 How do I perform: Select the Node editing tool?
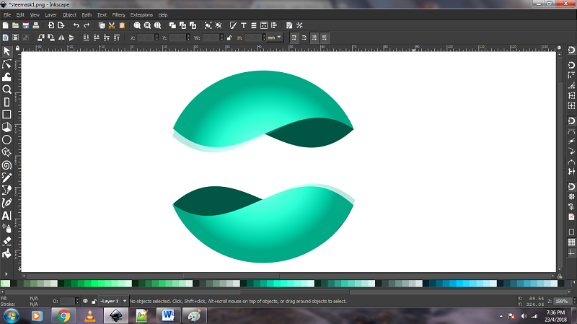pos(6,64)
